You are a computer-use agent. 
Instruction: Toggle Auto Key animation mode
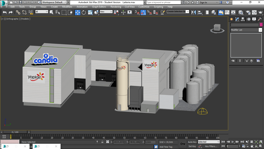click(192, 142)
